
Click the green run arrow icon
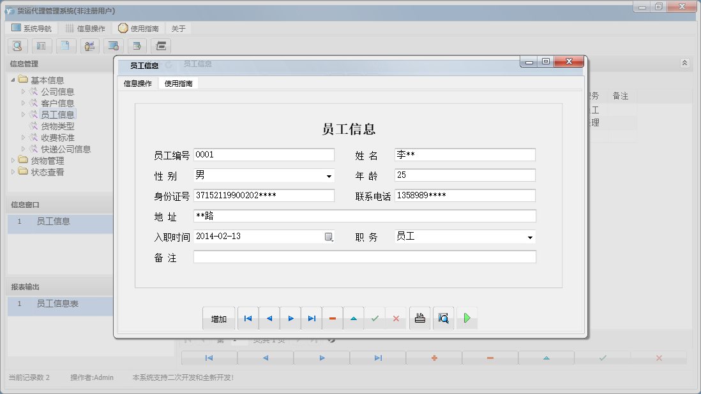click(x=467, y=317)
